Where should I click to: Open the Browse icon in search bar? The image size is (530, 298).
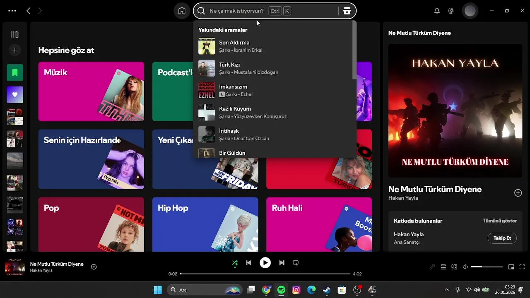click(x=347, y=11)
